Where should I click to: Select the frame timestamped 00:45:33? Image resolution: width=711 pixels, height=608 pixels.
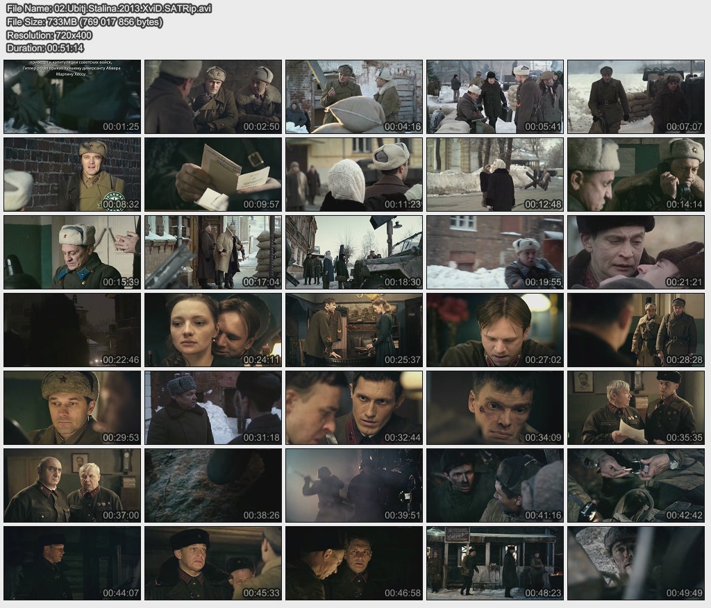coord(213,563)
